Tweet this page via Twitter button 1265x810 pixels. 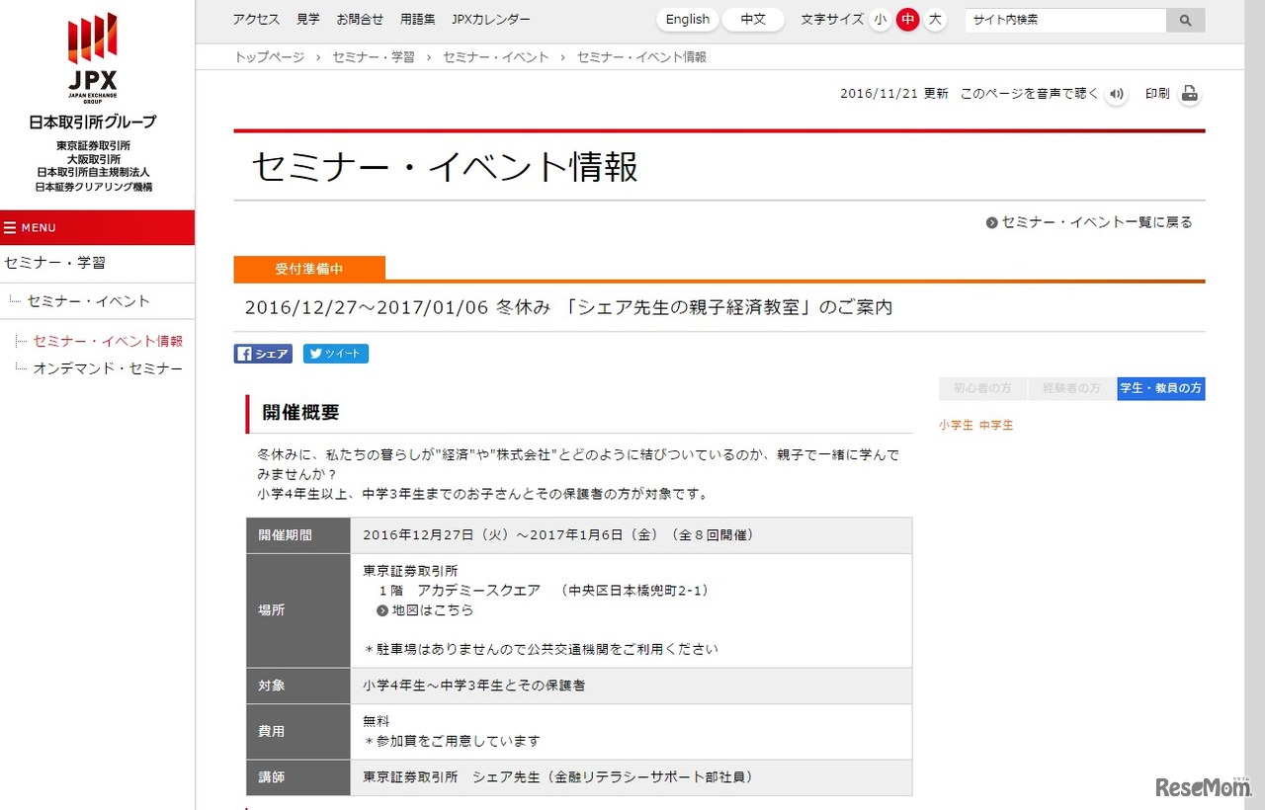336,354
